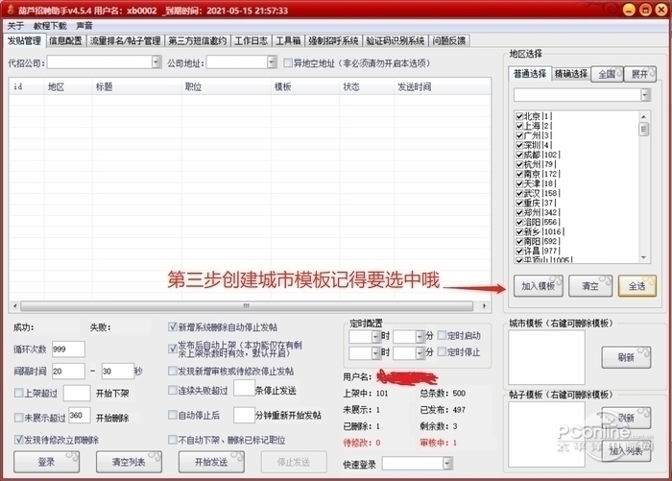Switch to the 工具箱 tab
This screenshot has height=481, width=672.
point(288,40)
